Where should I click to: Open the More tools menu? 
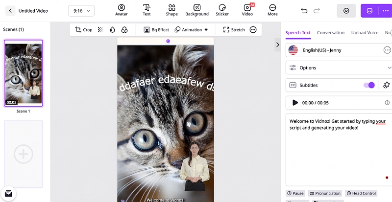[x=272, y=10]
